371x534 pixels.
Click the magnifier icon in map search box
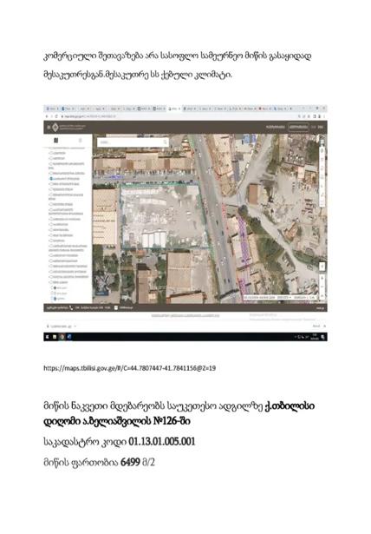166,142
